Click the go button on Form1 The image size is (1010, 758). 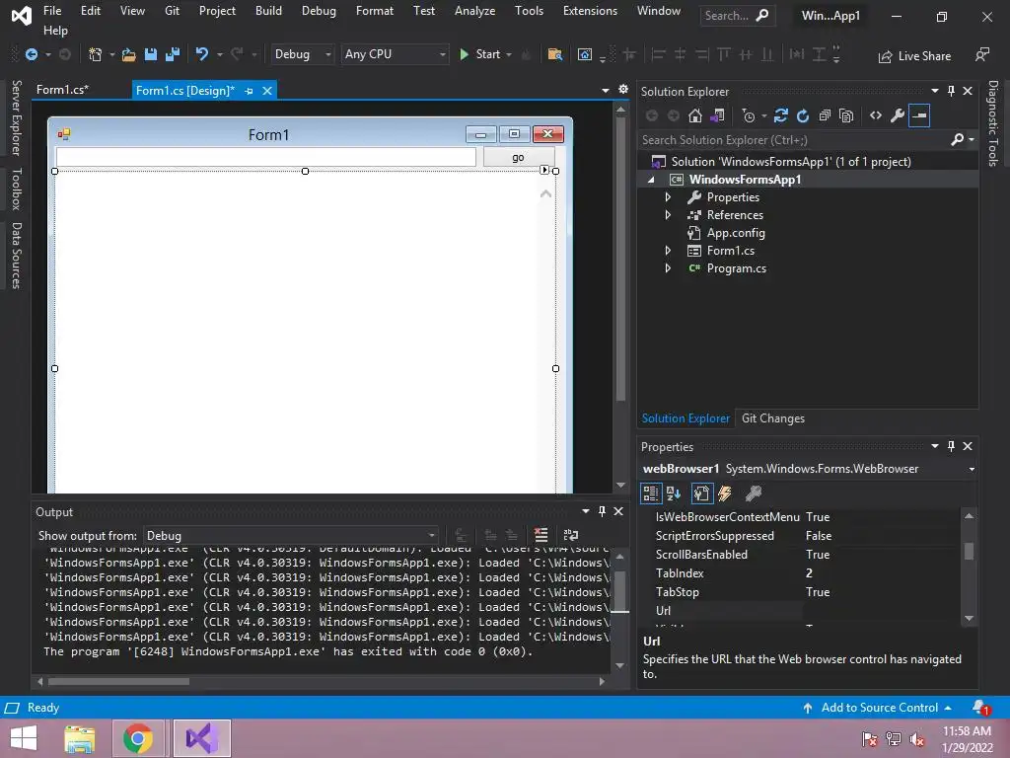[519, 157]
